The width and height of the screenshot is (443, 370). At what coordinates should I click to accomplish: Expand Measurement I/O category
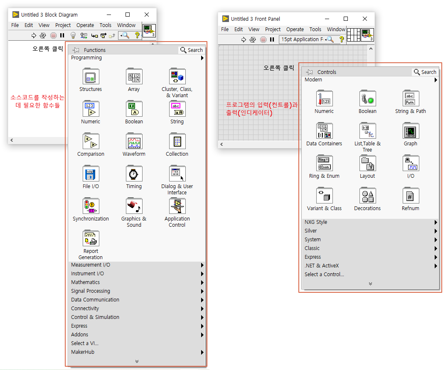[137, 265]
